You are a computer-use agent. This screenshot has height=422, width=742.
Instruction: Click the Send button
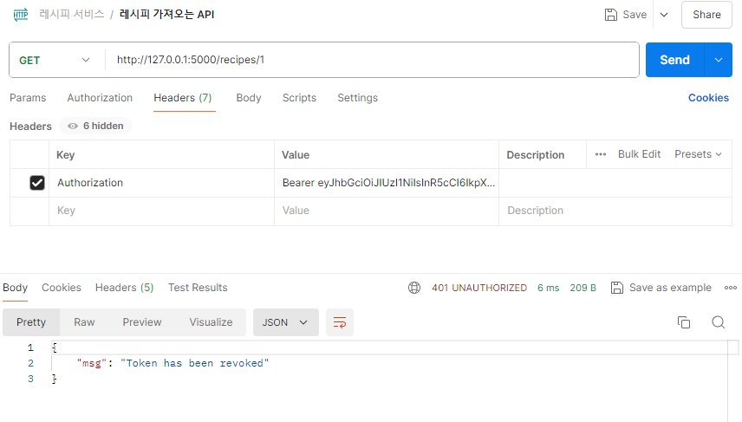tap(674, 60)
